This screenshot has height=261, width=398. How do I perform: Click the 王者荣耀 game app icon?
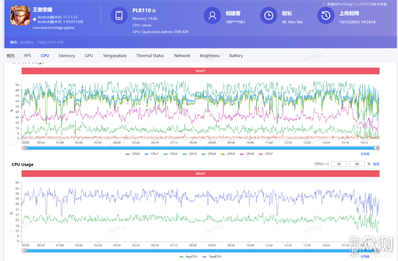pos(20,16)
